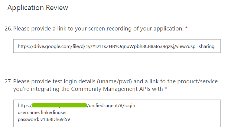Viewport: 228px width, 140px height.
Task: Click the words "screen recording" in question 26
Action: point(102,29)
